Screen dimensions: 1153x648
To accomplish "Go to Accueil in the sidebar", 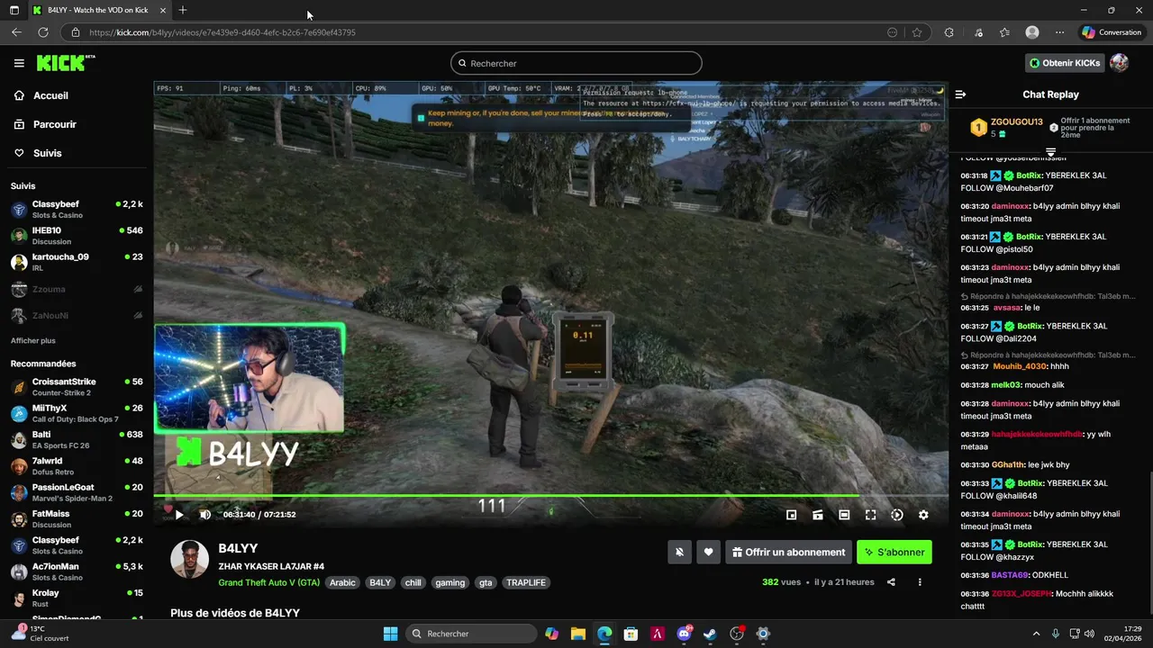I will coord(50,95).
